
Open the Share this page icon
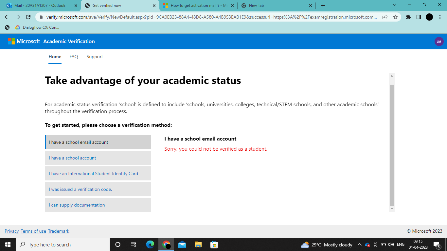click(x=385, y=17)
